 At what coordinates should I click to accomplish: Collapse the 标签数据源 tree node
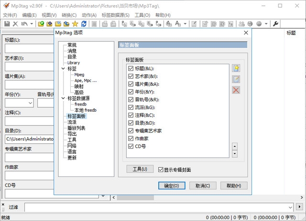[63, 98]
